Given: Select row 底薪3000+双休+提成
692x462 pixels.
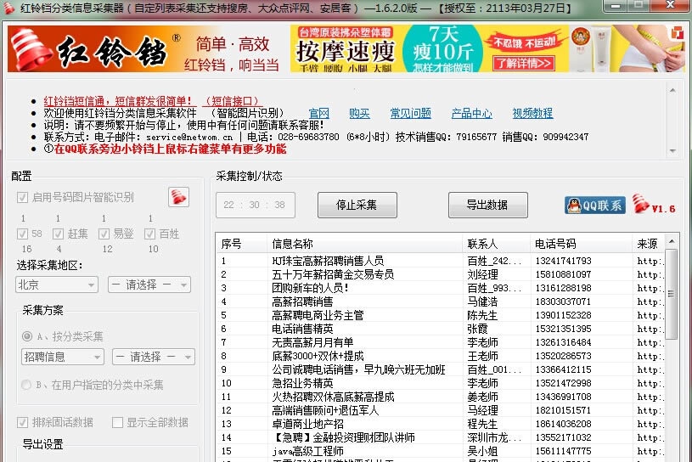Looking at the screenshot, I should click(x=440, y=356).
